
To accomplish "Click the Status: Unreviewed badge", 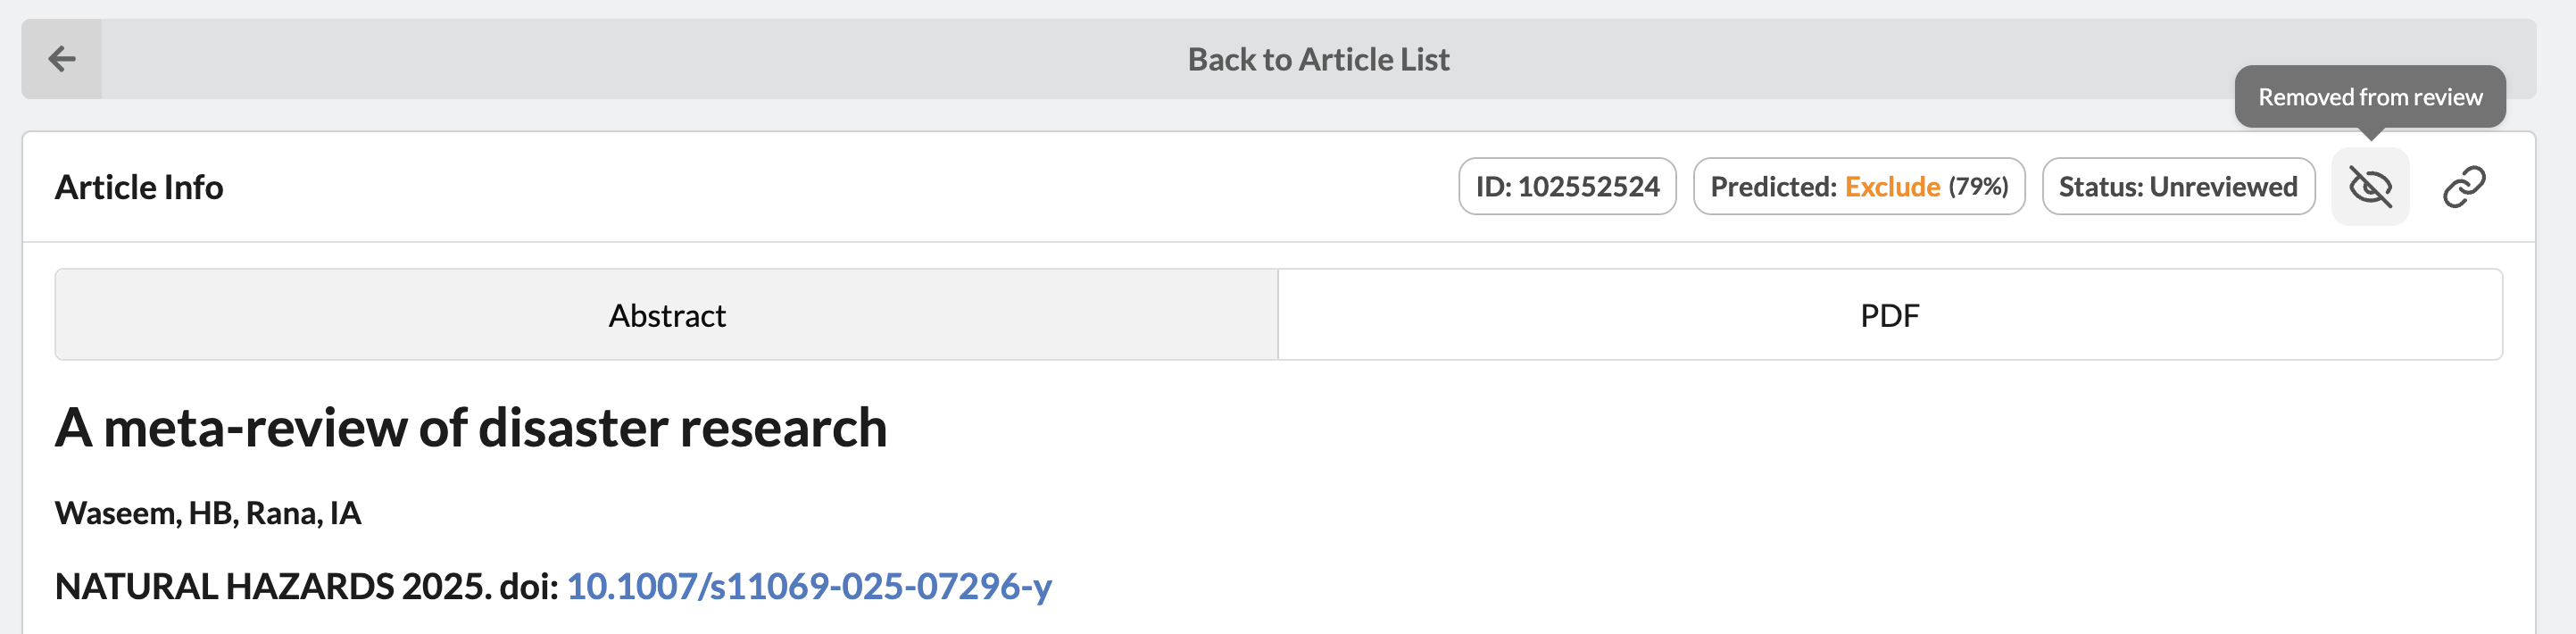I will [2177, 187].
